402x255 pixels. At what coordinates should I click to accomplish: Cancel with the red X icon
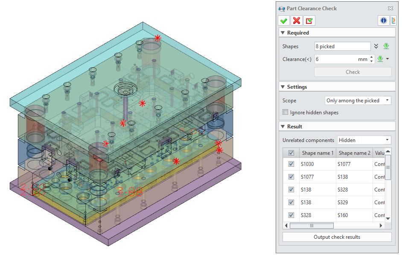[297, 20]
